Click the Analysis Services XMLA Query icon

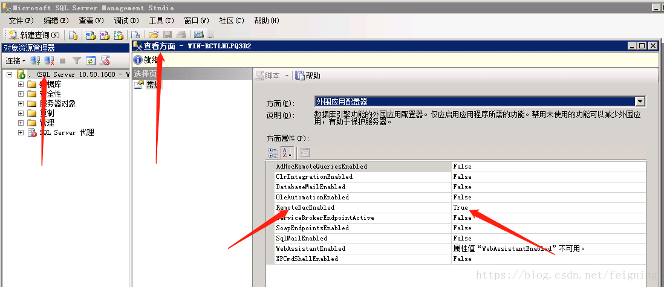click(119, 35)
